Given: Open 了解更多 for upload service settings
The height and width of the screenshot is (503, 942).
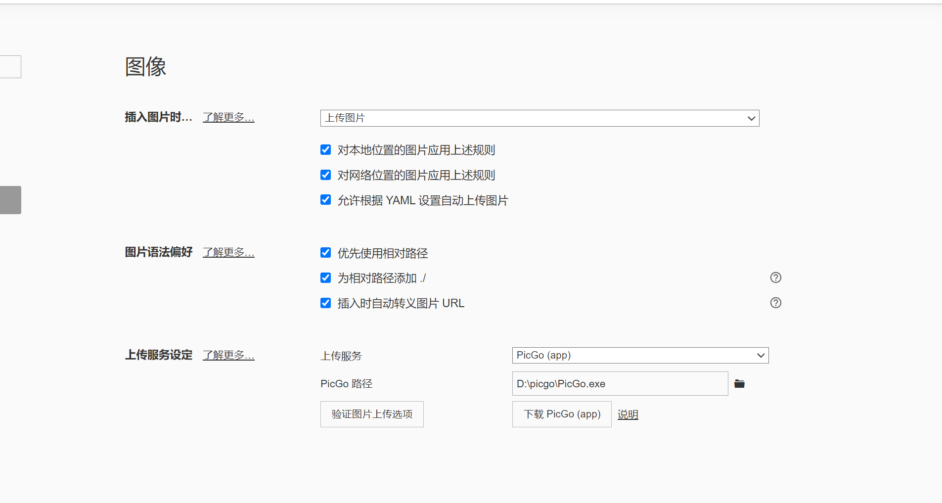Looking at the screenshot, I should tap(228, 355).
